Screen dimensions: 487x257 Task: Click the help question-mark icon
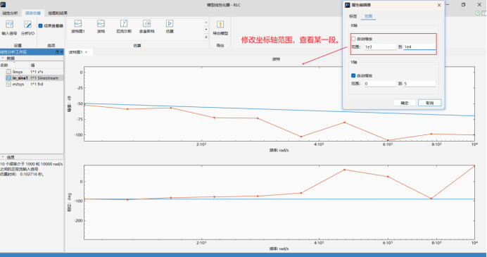point(478,13)
